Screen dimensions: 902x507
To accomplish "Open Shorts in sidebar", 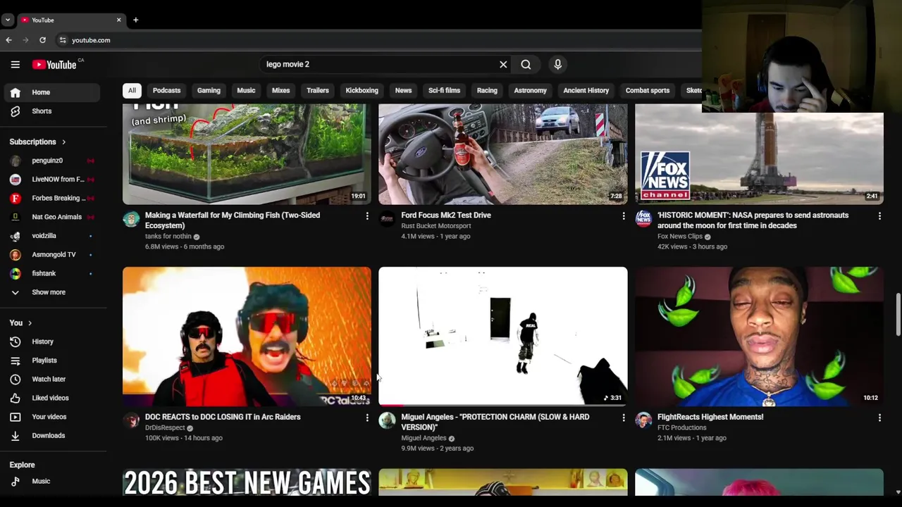I will tap(51, 111).
